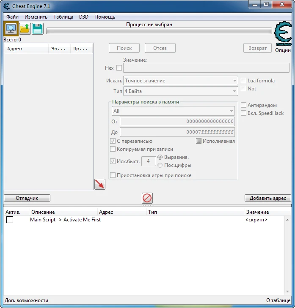Select the Main Script -> Activate Me First entry
The width and height of the screenshot is (295, 308).
[65, 220]
